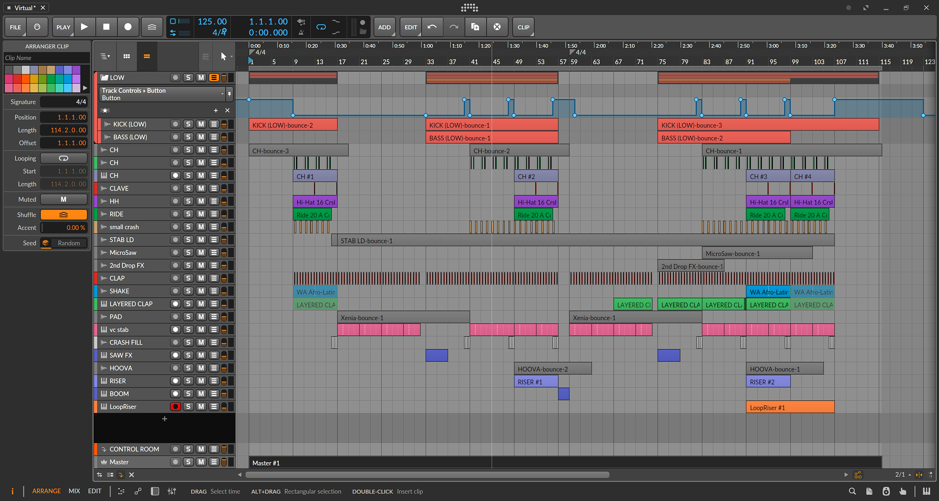This screenshot has width=939, height=501.
Task: Switch to clip launcher grid view icon
Action: 127,56
